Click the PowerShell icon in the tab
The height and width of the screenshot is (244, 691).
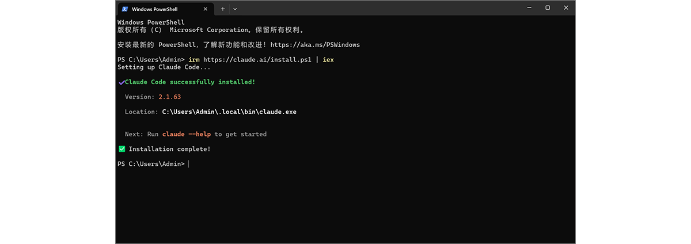(124, 9)
